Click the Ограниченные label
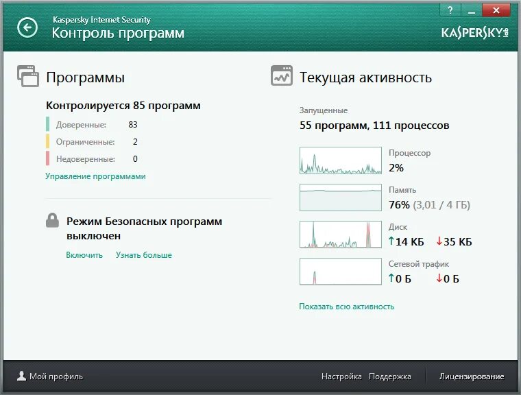This screenshot has width=521, height=395. click(85, 142)
